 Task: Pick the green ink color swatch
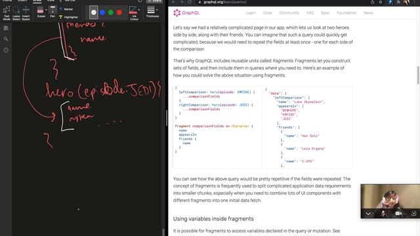(x=111, y=12)
